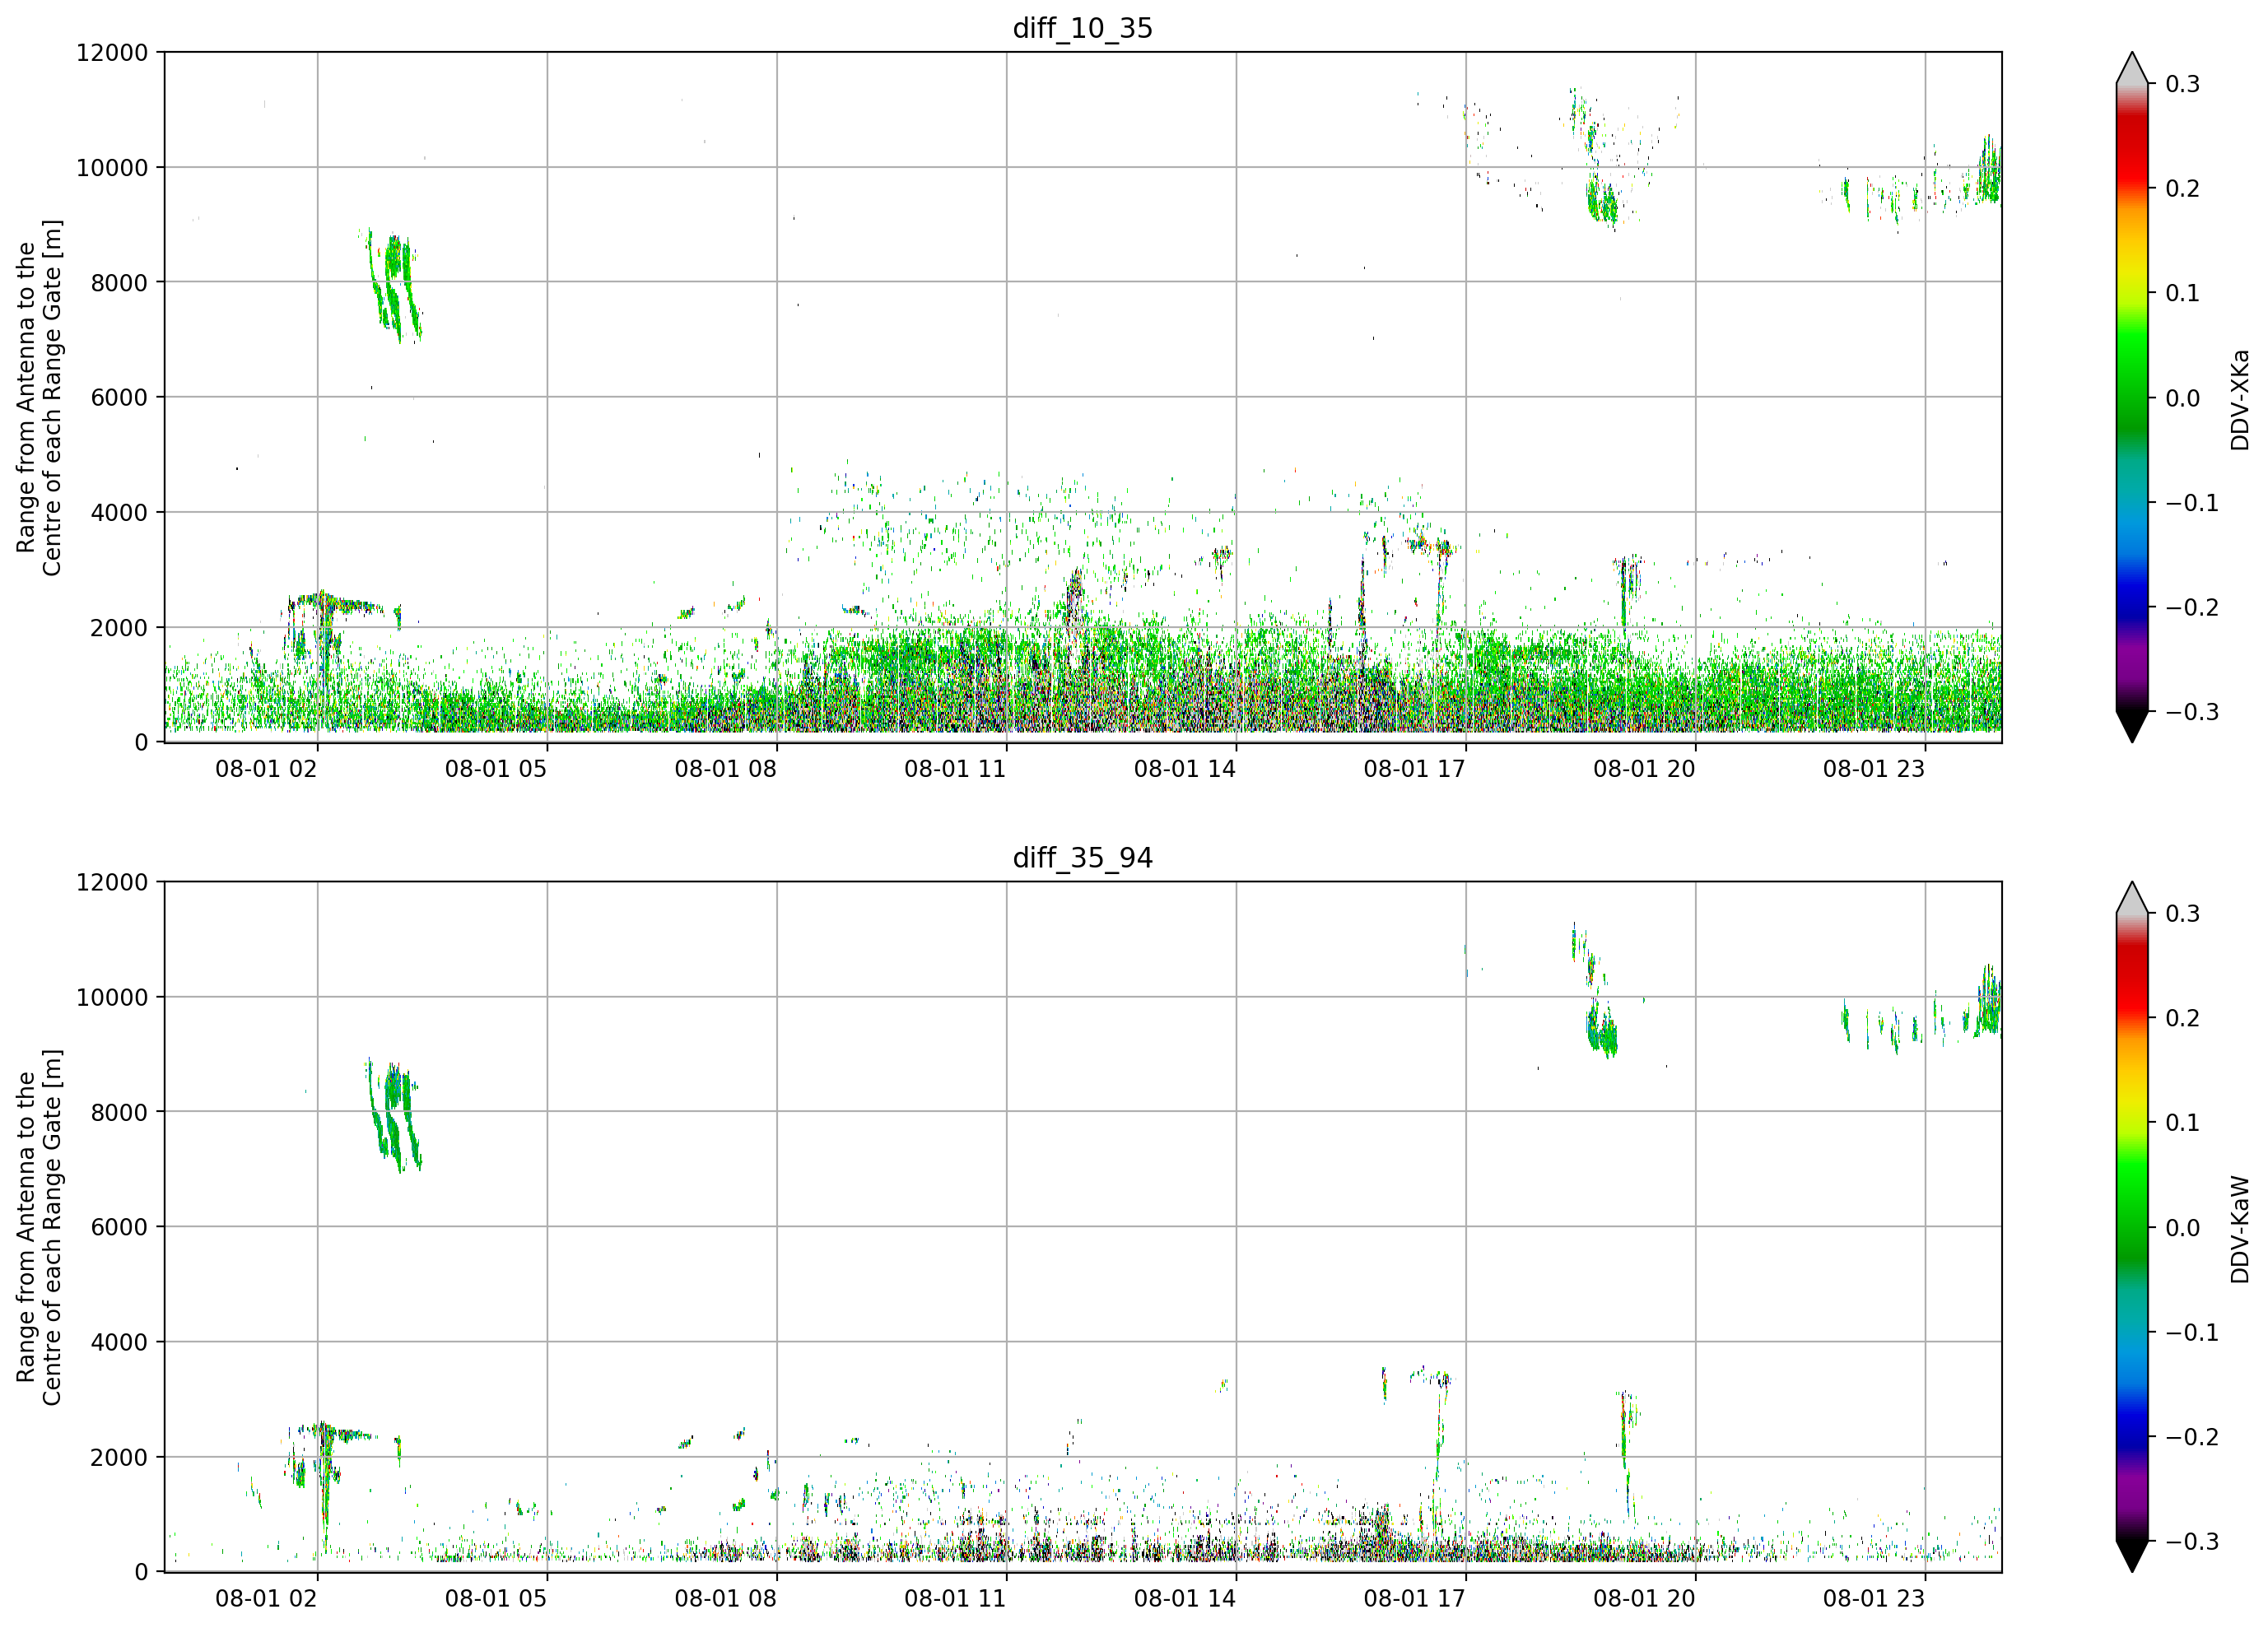
Task: Click the −0.2 tick on DDV-XKa colorbar
Action: 2191,608
